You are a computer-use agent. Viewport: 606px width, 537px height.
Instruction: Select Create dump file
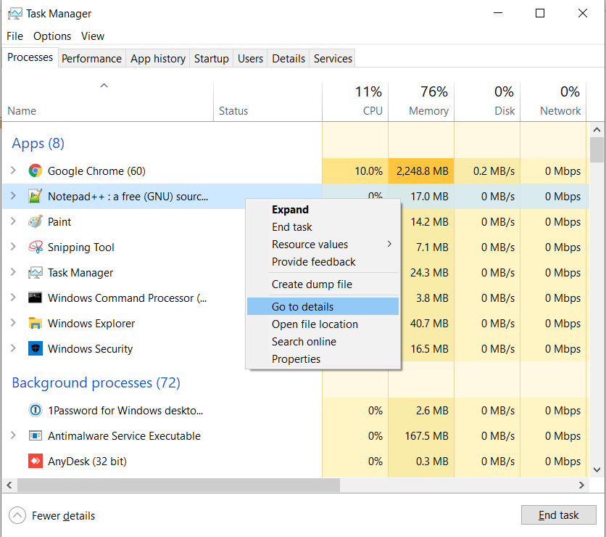pyautogui.click(x=323, y=284)
